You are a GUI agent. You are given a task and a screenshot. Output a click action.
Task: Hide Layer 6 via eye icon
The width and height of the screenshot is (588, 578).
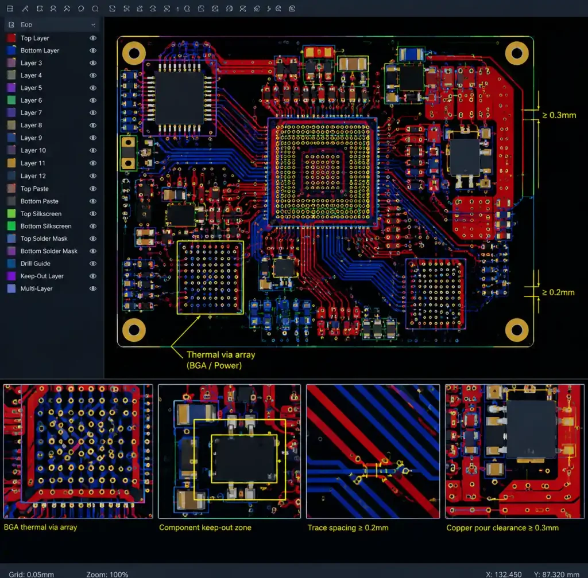tap(92, 100)
